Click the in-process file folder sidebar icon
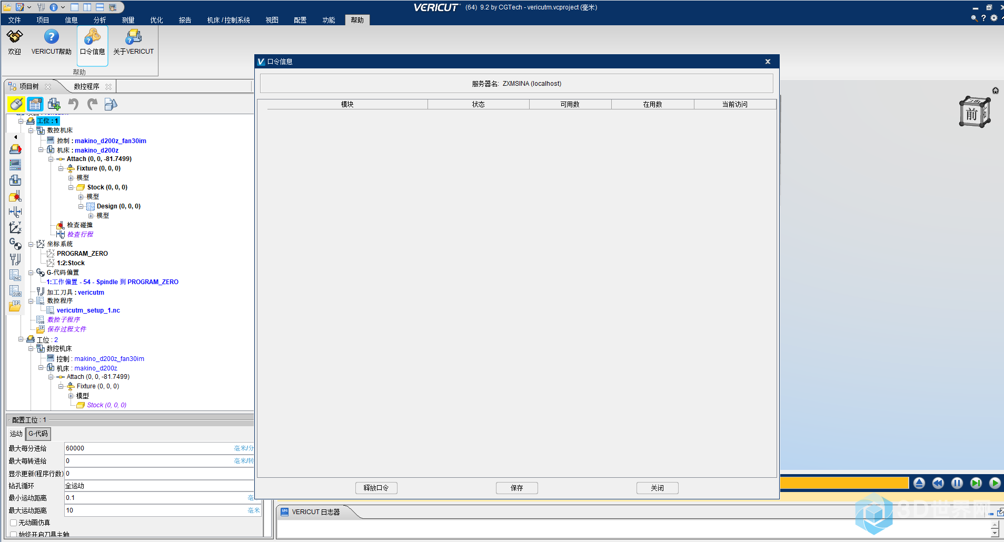This screenshot has height=542, width=1004. pos(15,306)
